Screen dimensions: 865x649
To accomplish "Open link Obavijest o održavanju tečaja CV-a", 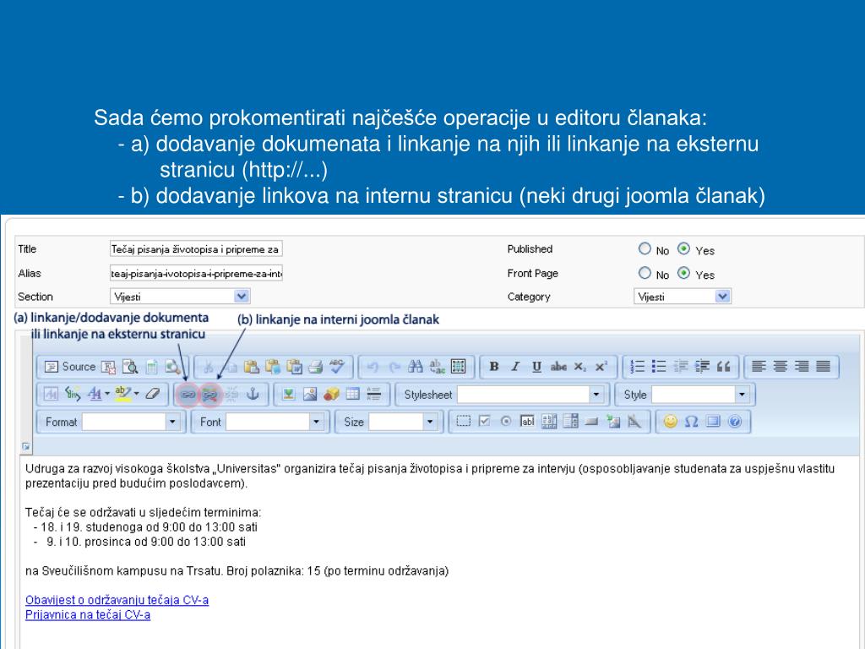I will click(117, 600).
